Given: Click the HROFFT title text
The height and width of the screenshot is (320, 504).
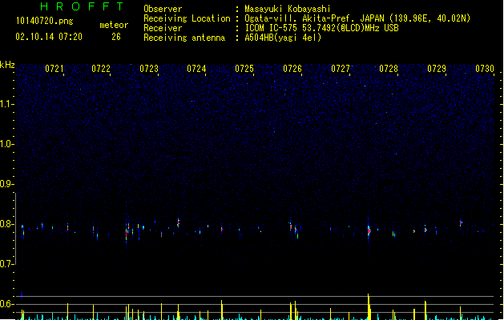Looking at the screenshot, I should coord(83,6).
